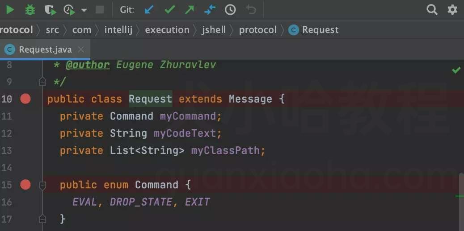This screenshot has height=231, width=464.
Task: Remove breakpoint on line 10
Action: pyautogui.click(x=25, y=99)
